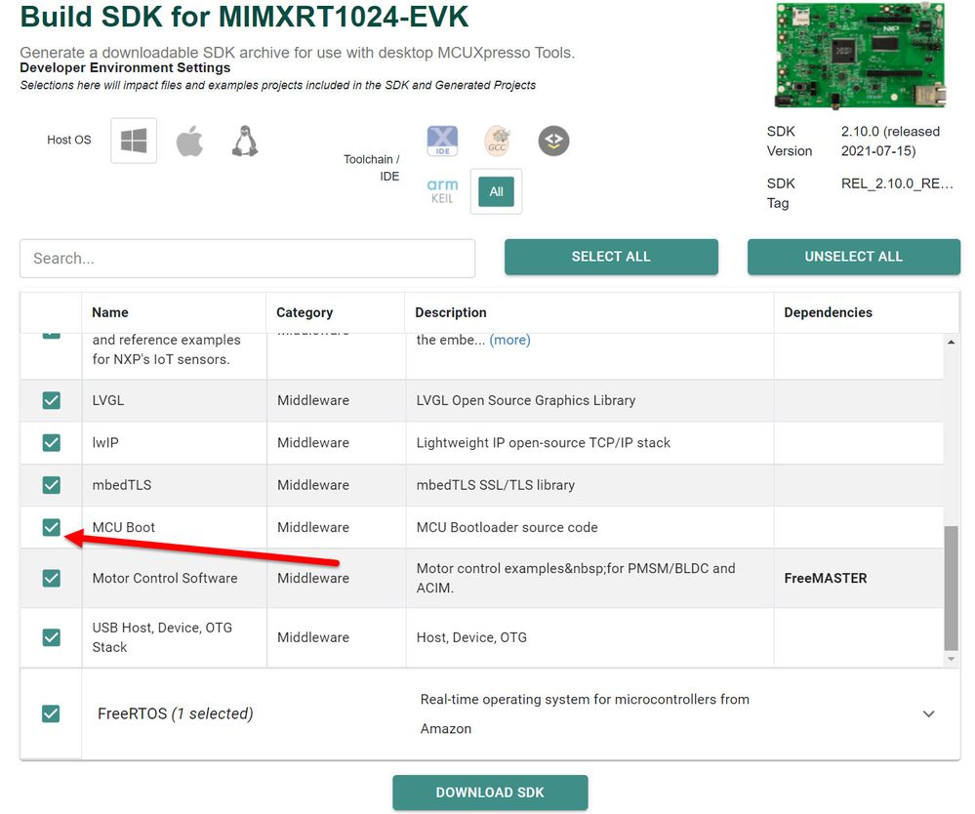The width and height of the screenshot is (975, 814).
Task: Click 'MCU Bootloader source code' description
Action: [x=507, y=527]
